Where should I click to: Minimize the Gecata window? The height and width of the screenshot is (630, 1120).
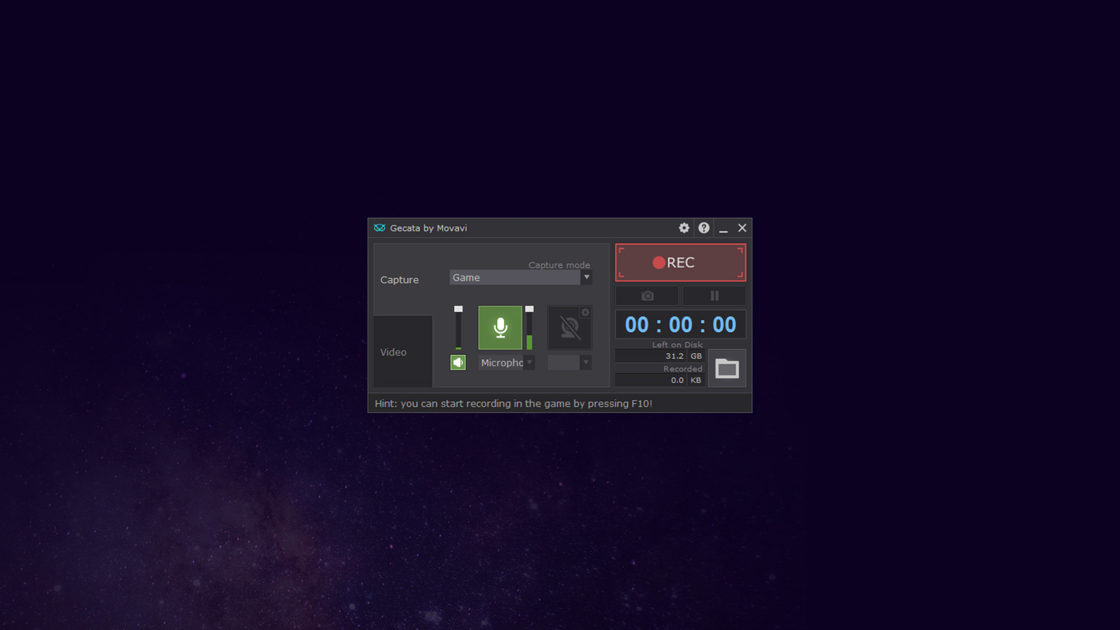723,229
